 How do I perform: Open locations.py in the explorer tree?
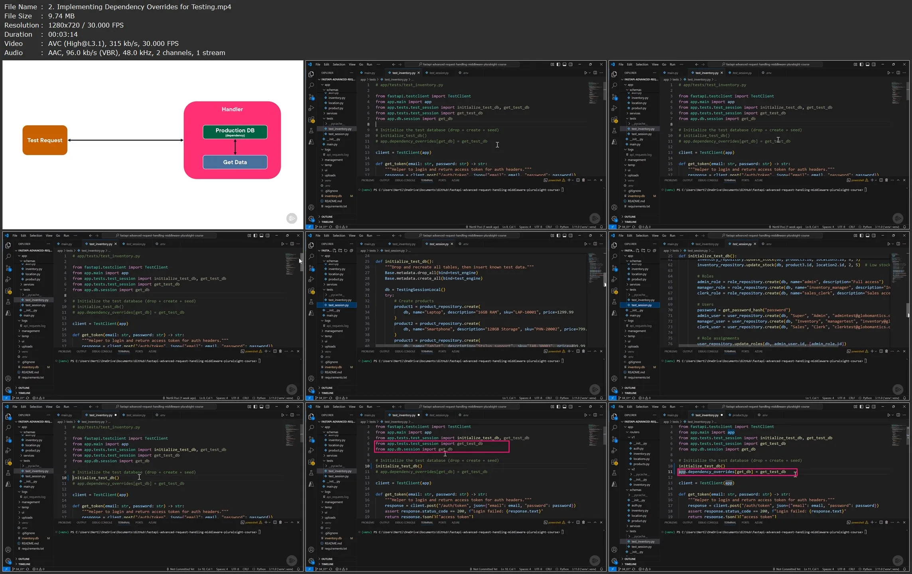coord(641,459)
